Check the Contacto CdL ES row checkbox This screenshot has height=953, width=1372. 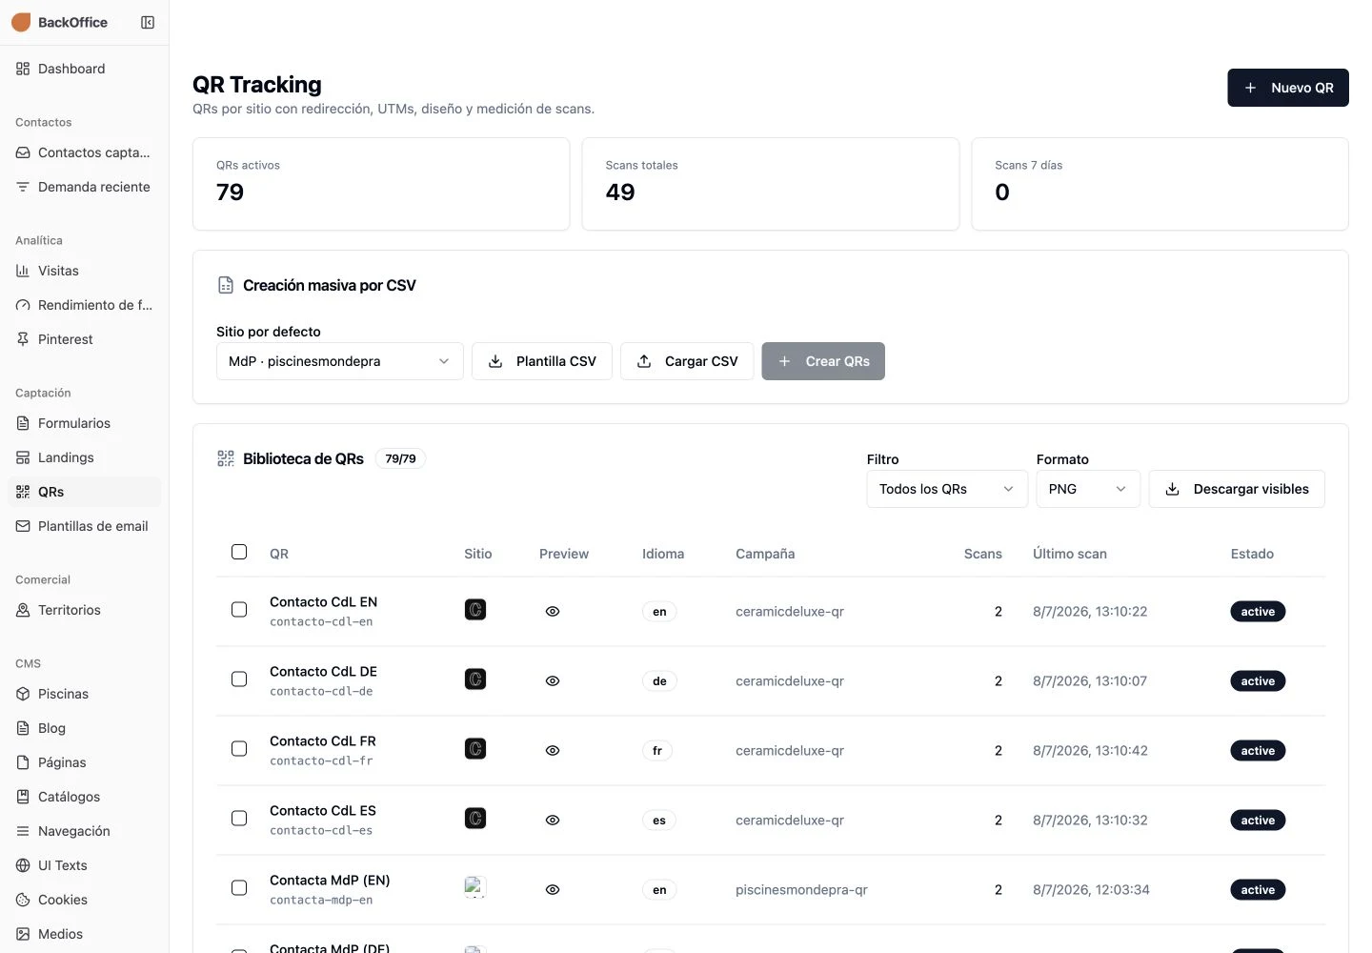[x=239, y=819]
